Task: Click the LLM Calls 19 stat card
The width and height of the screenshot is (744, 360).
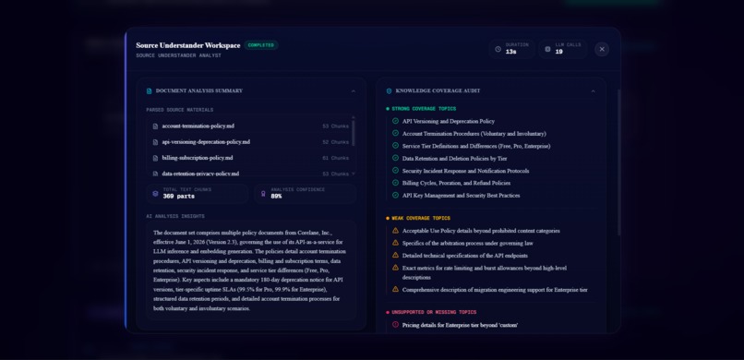Action: pyautogui.click(x=563, y=49)
